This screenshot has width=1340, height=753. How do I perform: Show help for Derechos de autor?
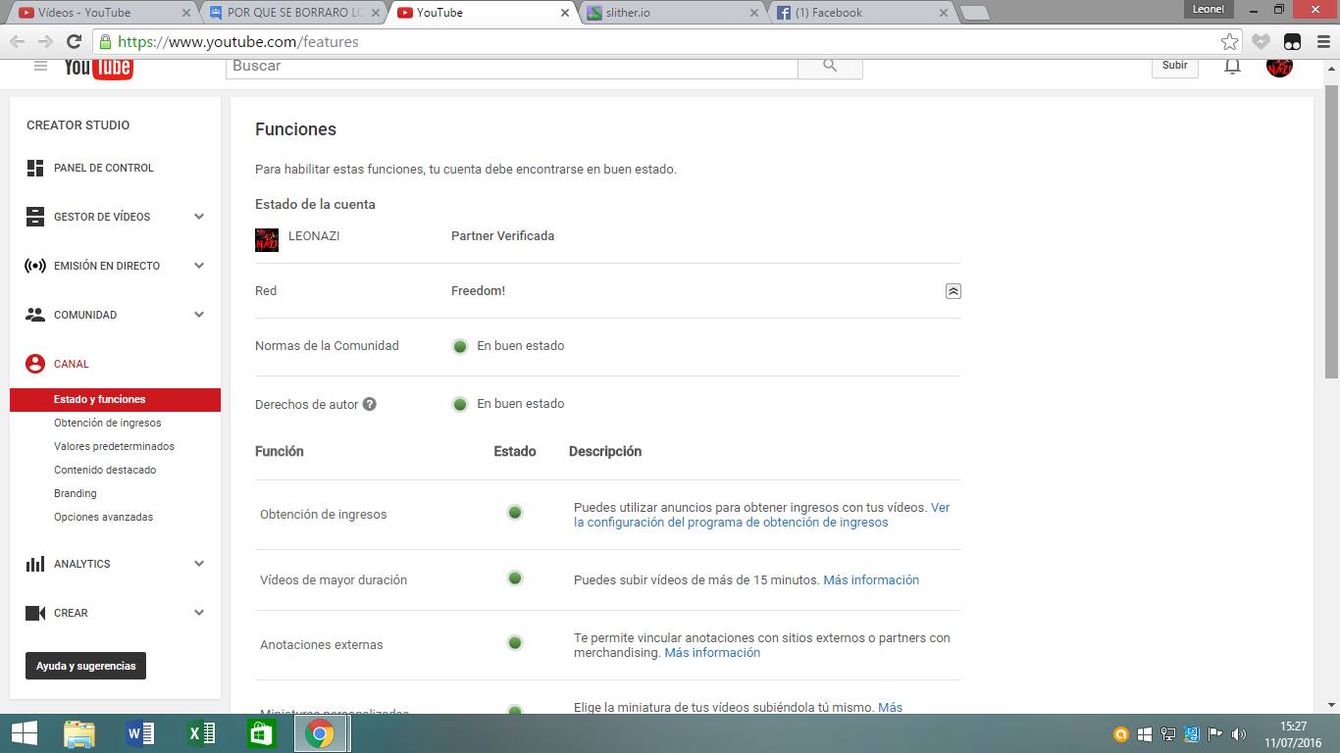point(370,404)
